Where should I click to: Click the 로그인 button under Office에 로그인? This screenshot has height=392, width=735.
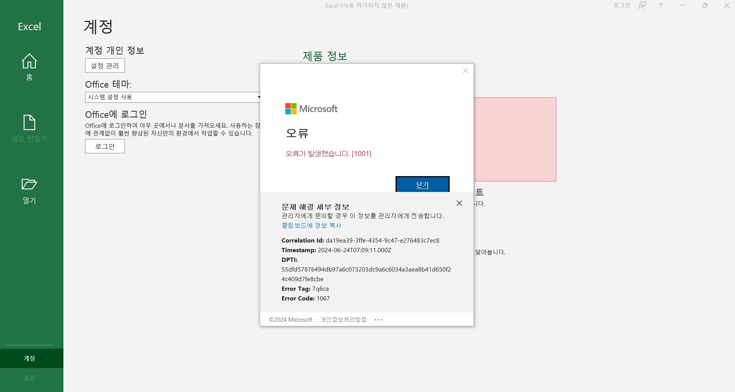[x=105, y=146]
